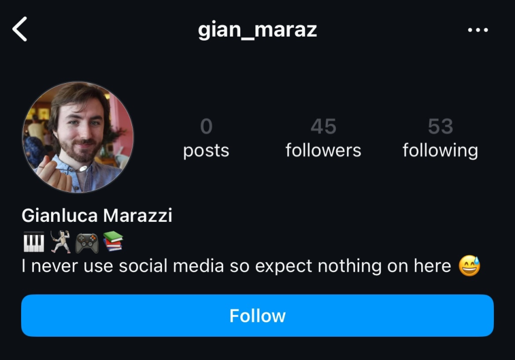Screen dimensions: 515x360
Task: Click the game controller emoji in bio
Action: click(x=87, y=243)
